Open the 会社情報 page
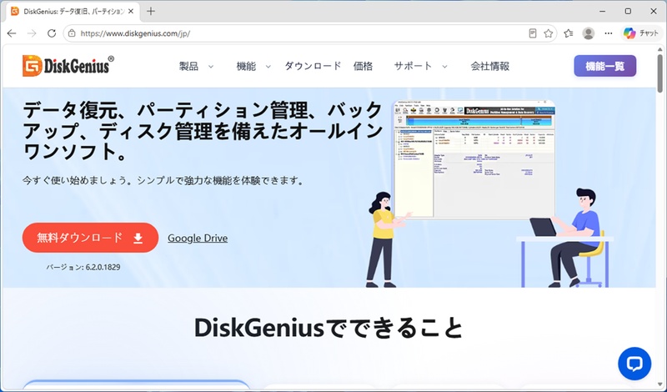 click(489, 66)
